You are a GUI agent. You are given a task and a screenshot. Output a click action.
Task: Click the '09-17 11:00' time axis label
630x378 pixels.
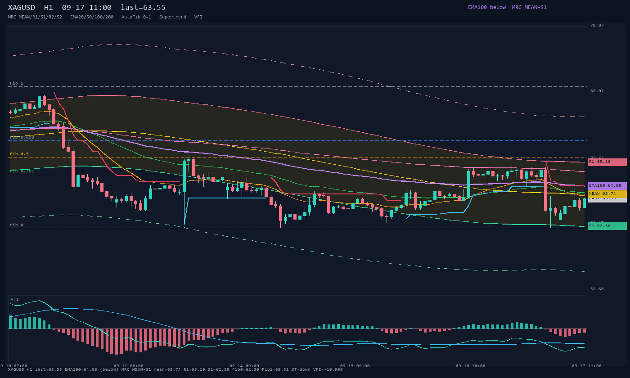586,366
